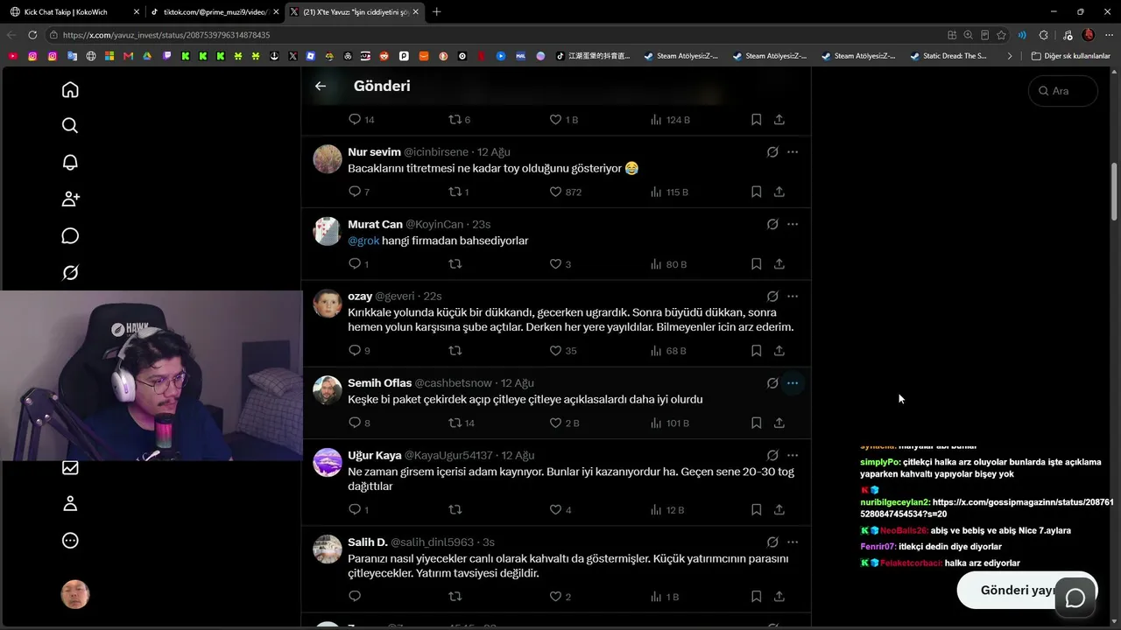Open Semih Oflas's profile name link
1121x630 pixels.
(379, 383)
